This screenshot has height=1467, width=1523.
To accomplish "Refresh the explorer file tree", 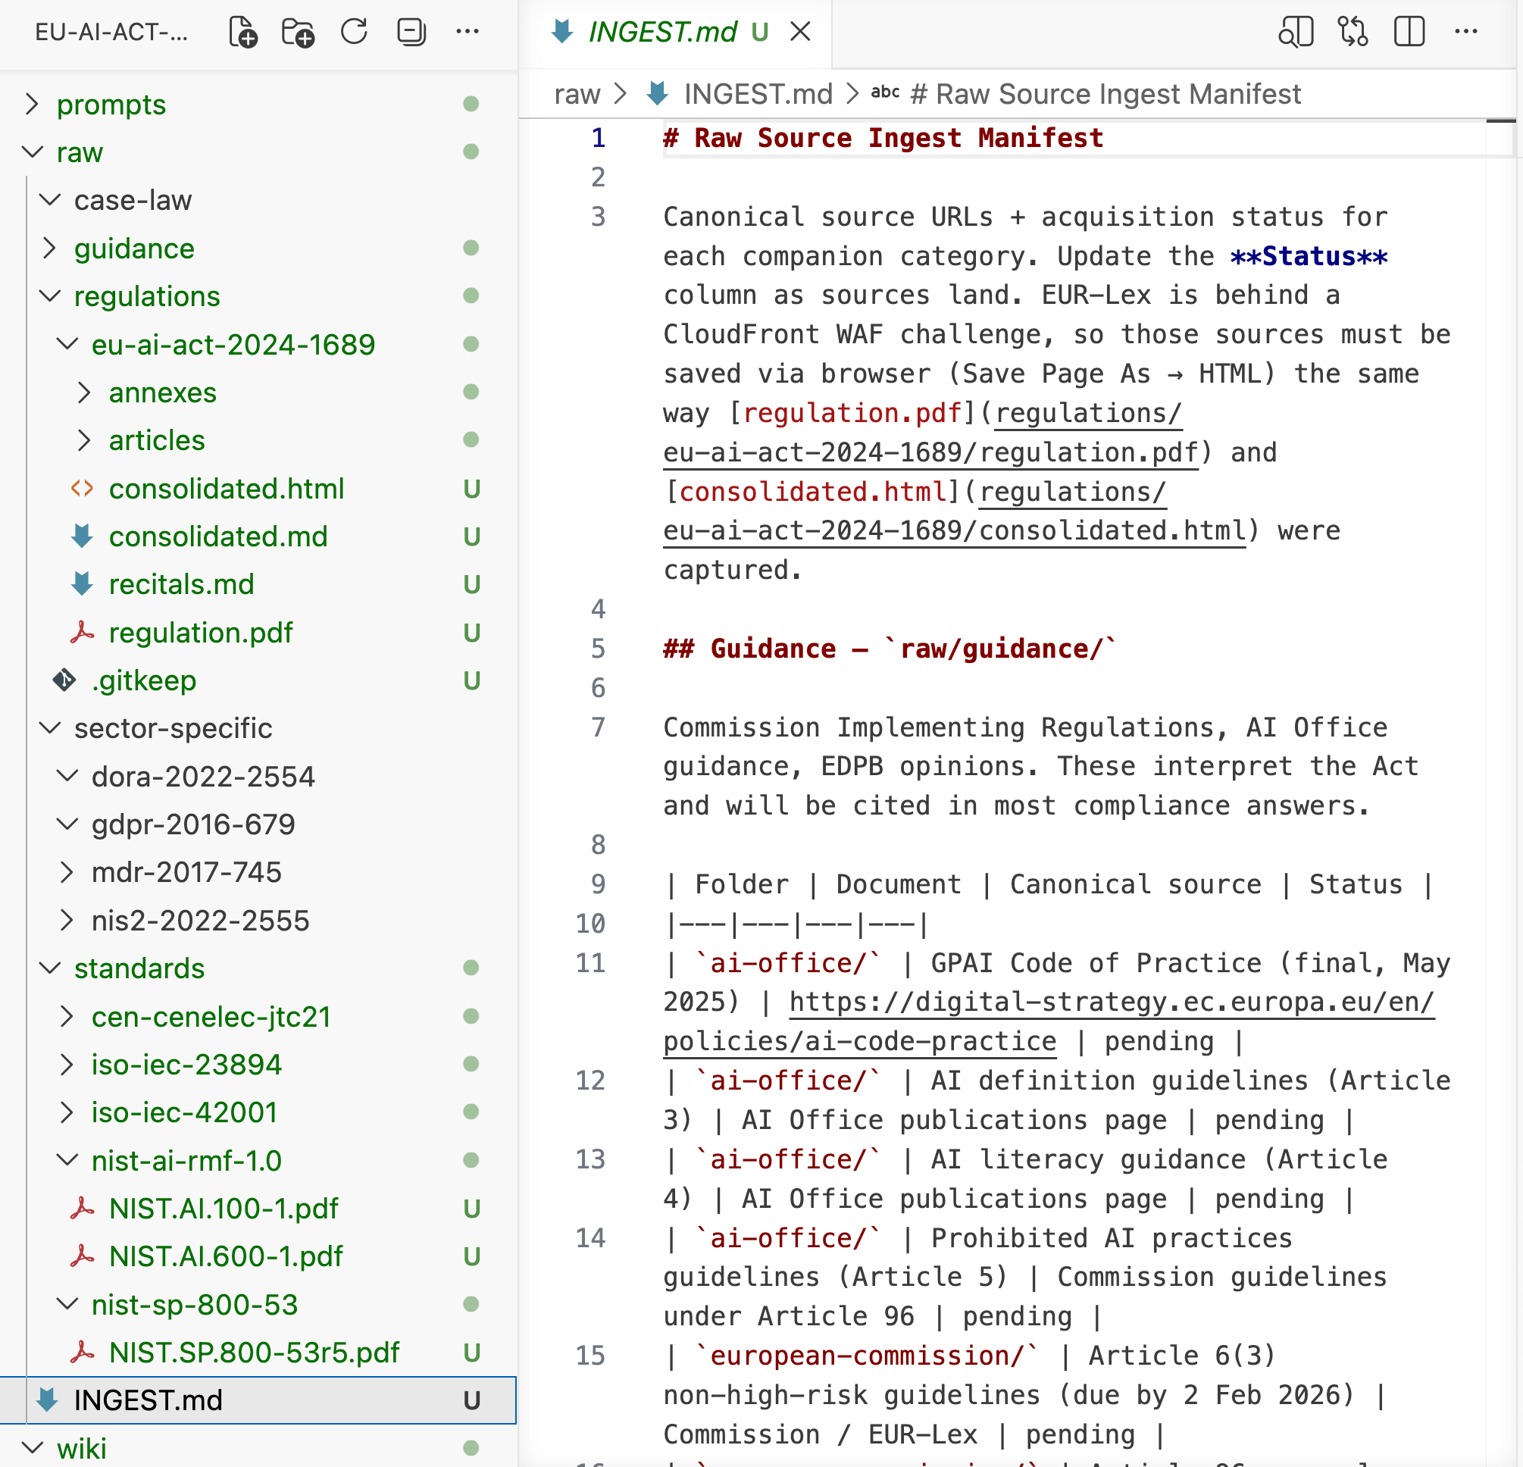I will (x=355, y=32).
